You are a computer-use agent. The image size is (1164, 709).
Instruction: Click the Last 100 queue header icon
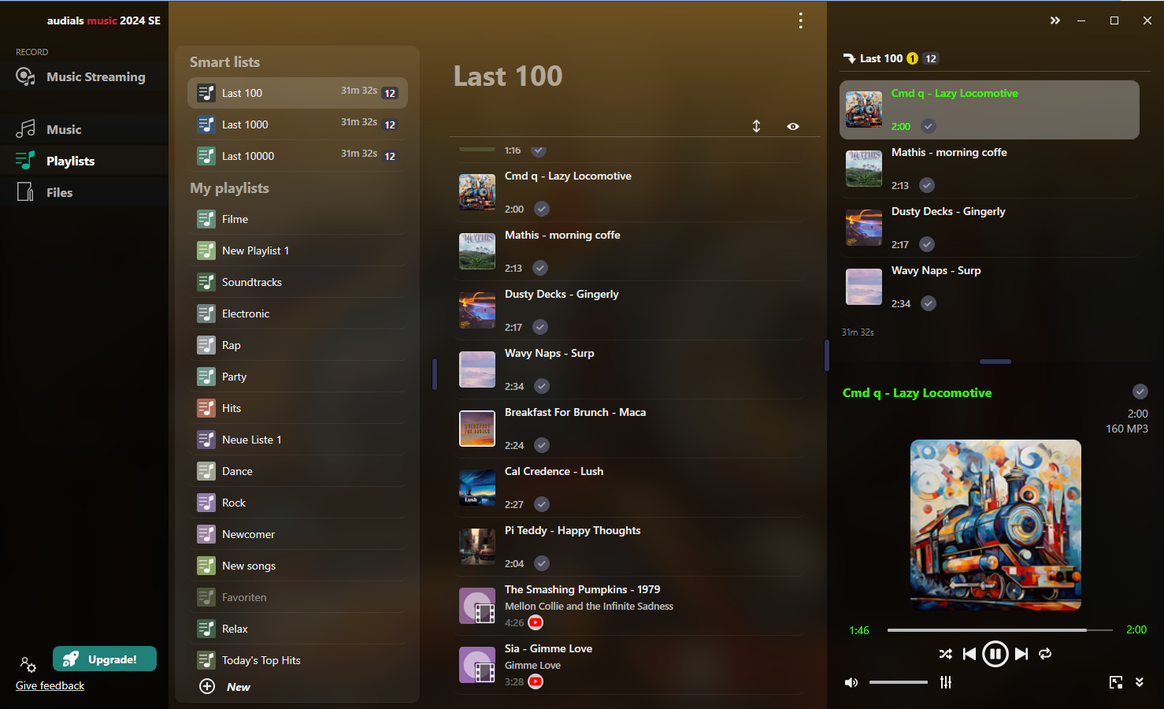click(x=849, y=58)
